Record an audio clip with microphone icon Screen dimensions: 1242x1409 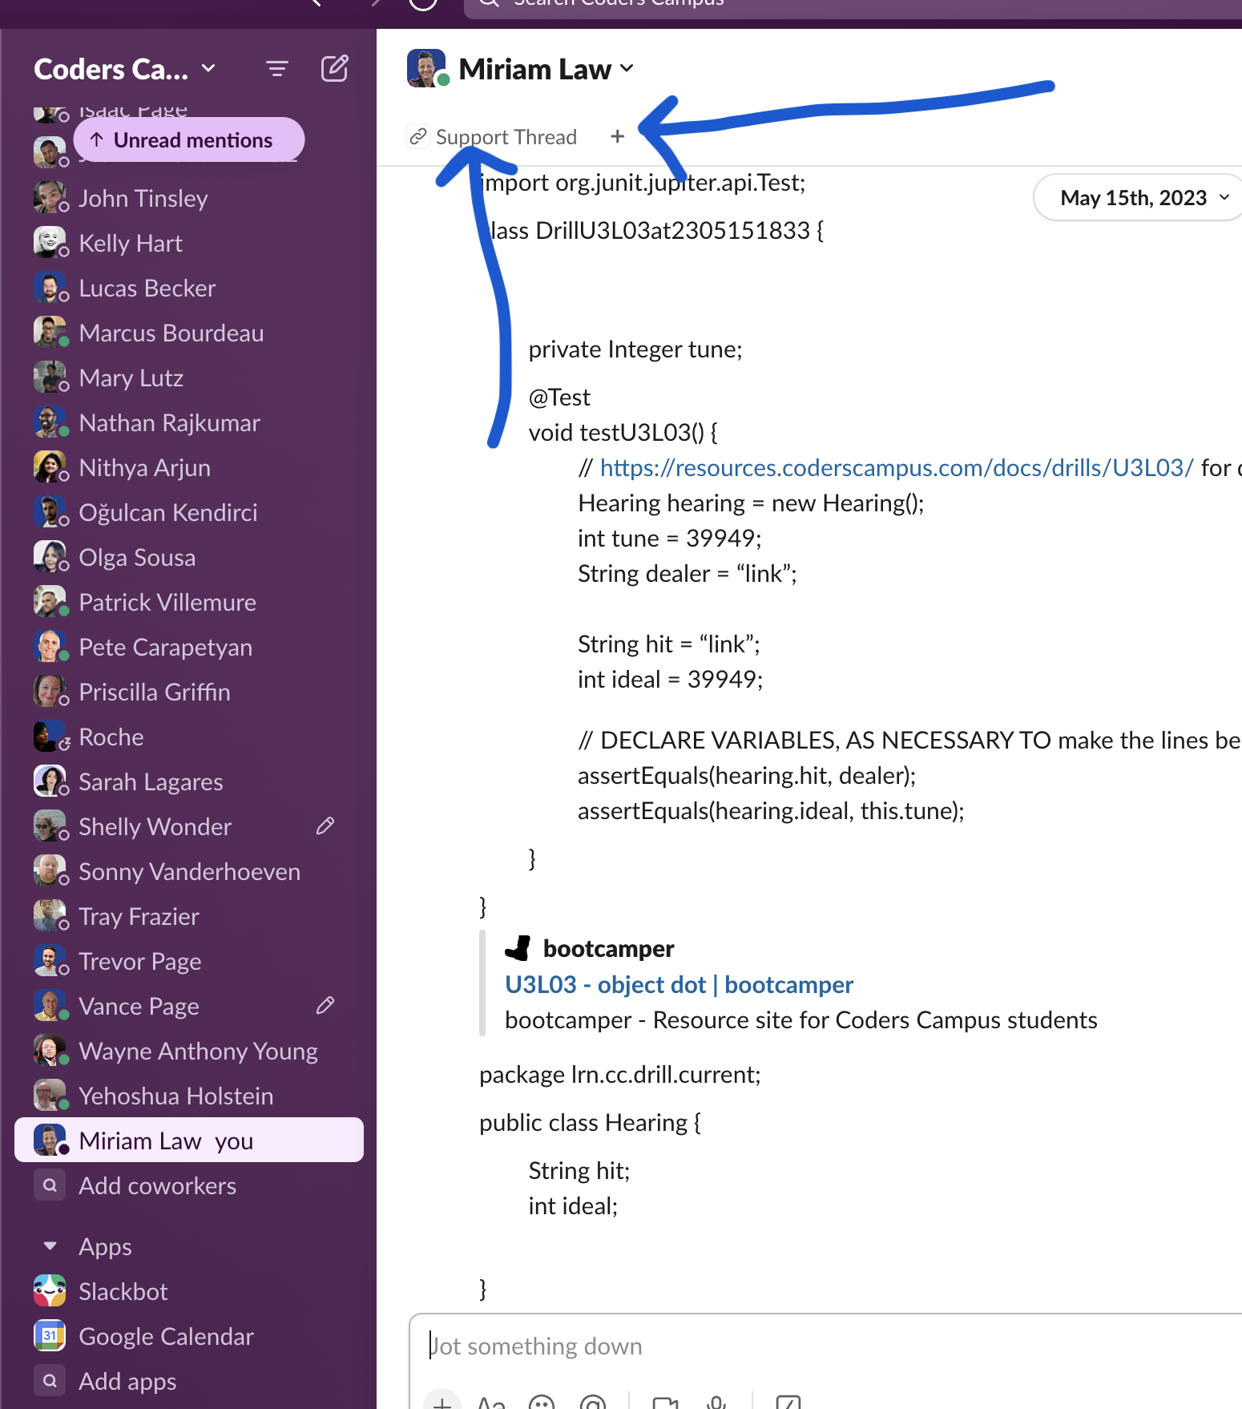716,1403
